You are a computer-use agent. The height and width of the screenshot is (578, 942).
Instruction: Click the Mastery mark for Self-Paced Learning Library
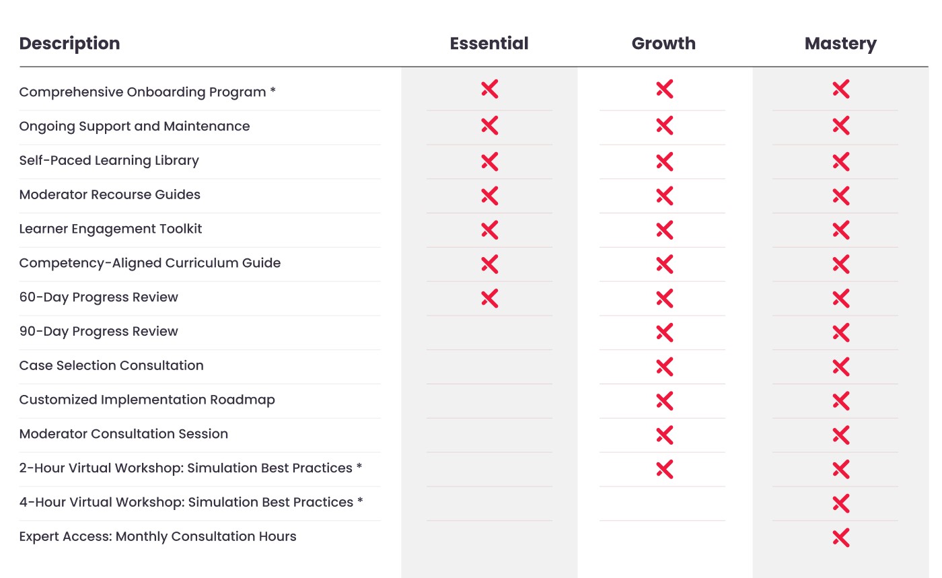point(840,161)
